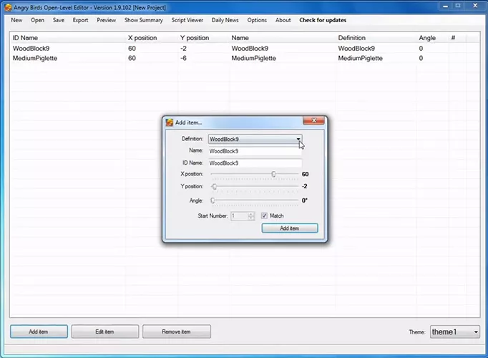Click Add item button at bottom of main window
Viewport: 488px width, 358px height.
39,332
